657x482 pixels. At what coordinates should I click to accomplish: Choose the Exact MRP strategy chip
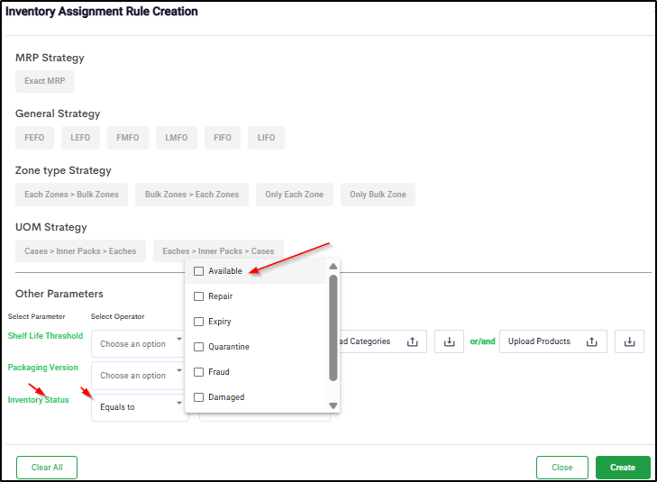pos(45,81)
